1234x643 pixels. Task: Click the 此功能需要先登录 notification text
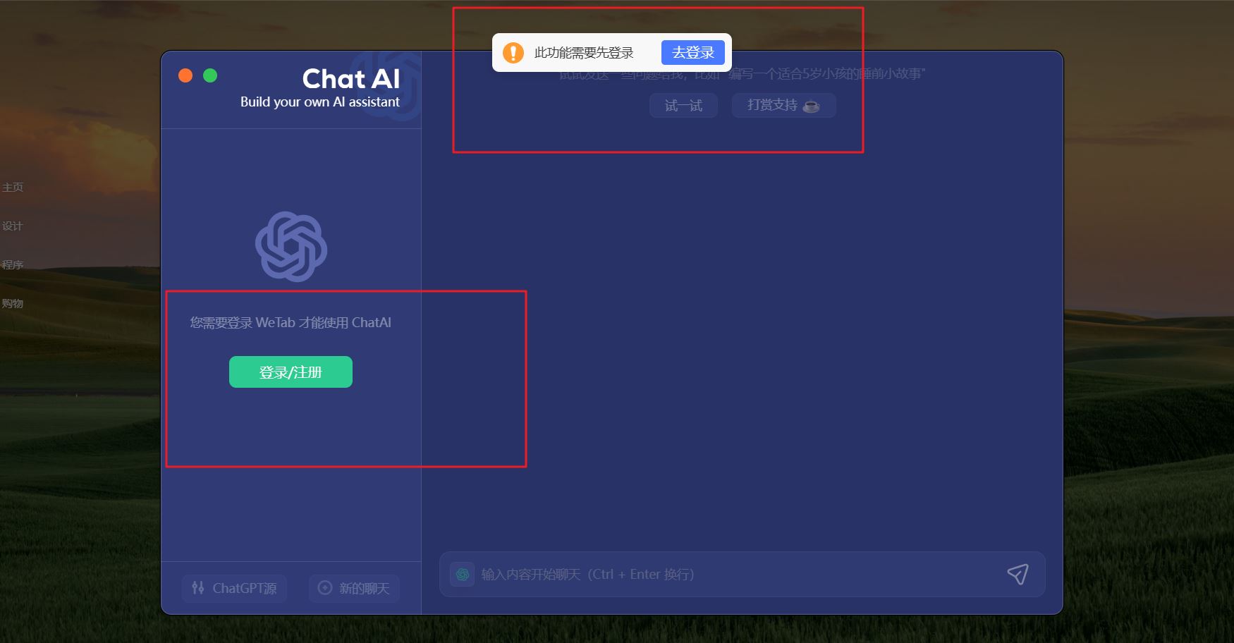(x=584, y=53)
